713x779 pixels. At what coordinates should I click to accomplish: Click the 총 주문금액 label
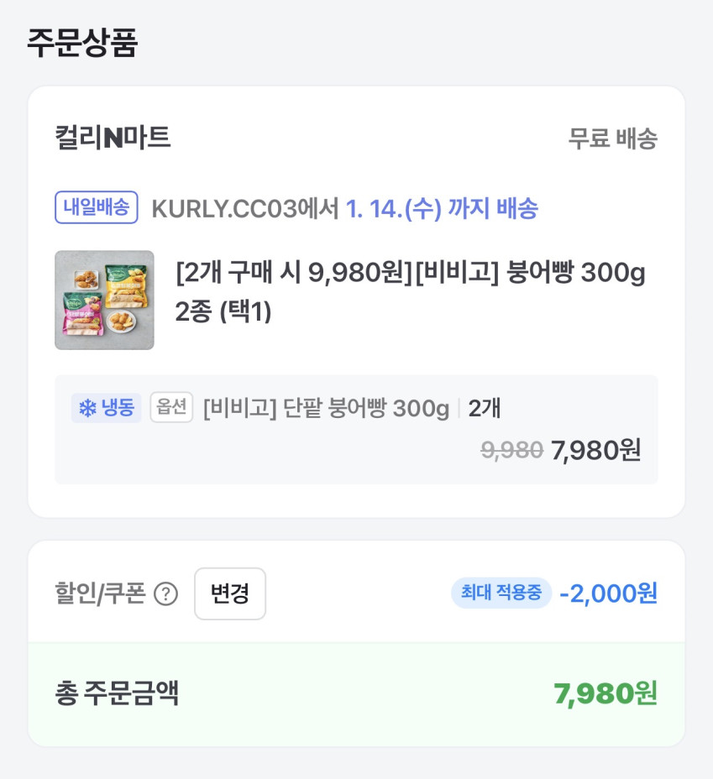[117, 694]
